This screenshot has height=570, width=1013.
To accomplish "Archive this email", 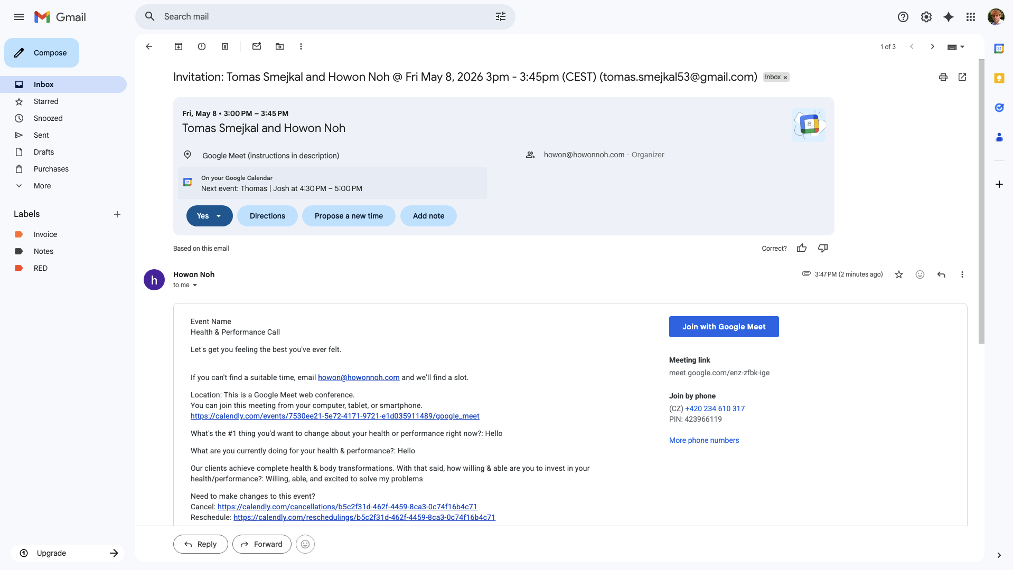I will (179, 46).
